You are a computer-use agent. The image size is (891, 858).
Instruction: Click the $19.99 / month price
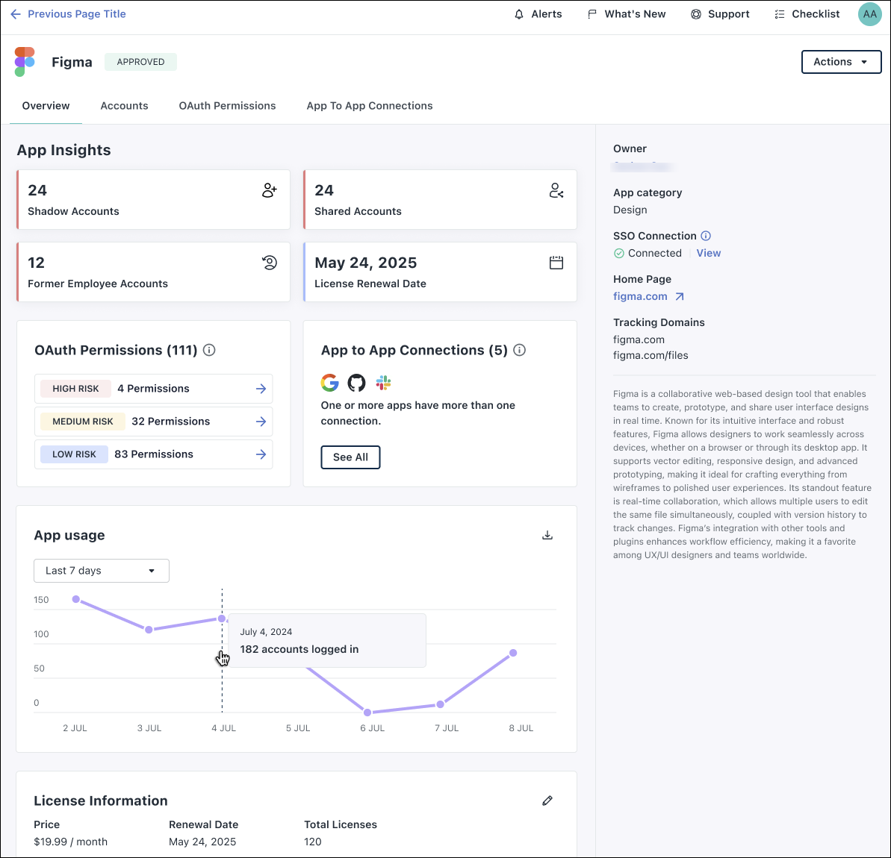click(70, 842)
